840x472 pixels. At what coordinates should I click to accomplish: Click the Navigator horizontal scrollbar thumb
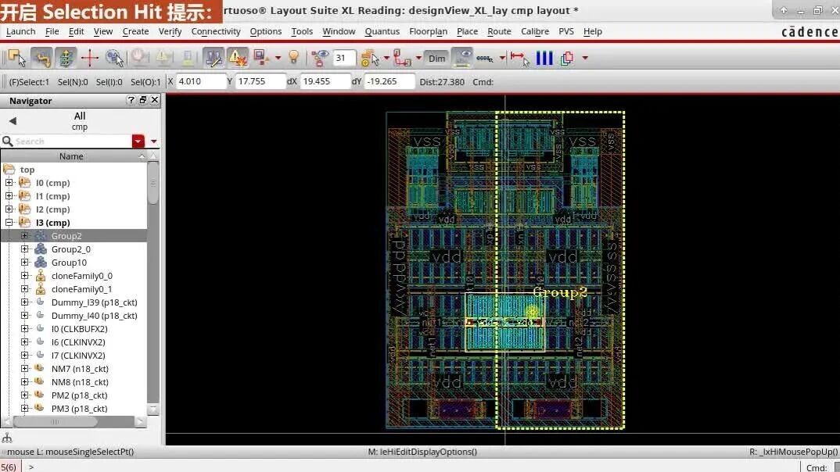[x=56, y=422]
